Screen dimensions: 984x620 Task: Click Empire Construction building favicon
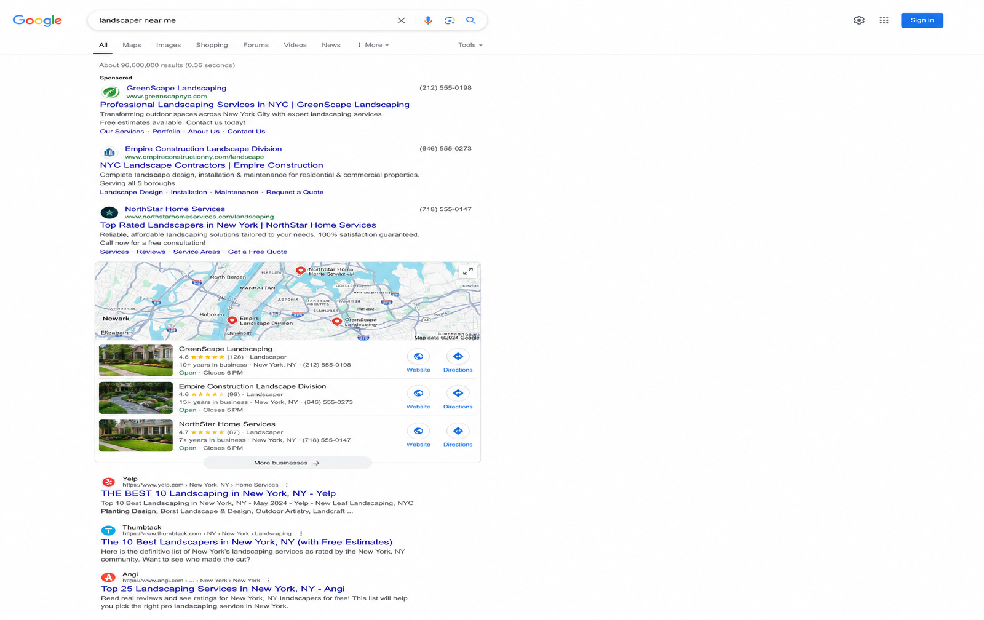pyautogui.click(x=109, y=153)
